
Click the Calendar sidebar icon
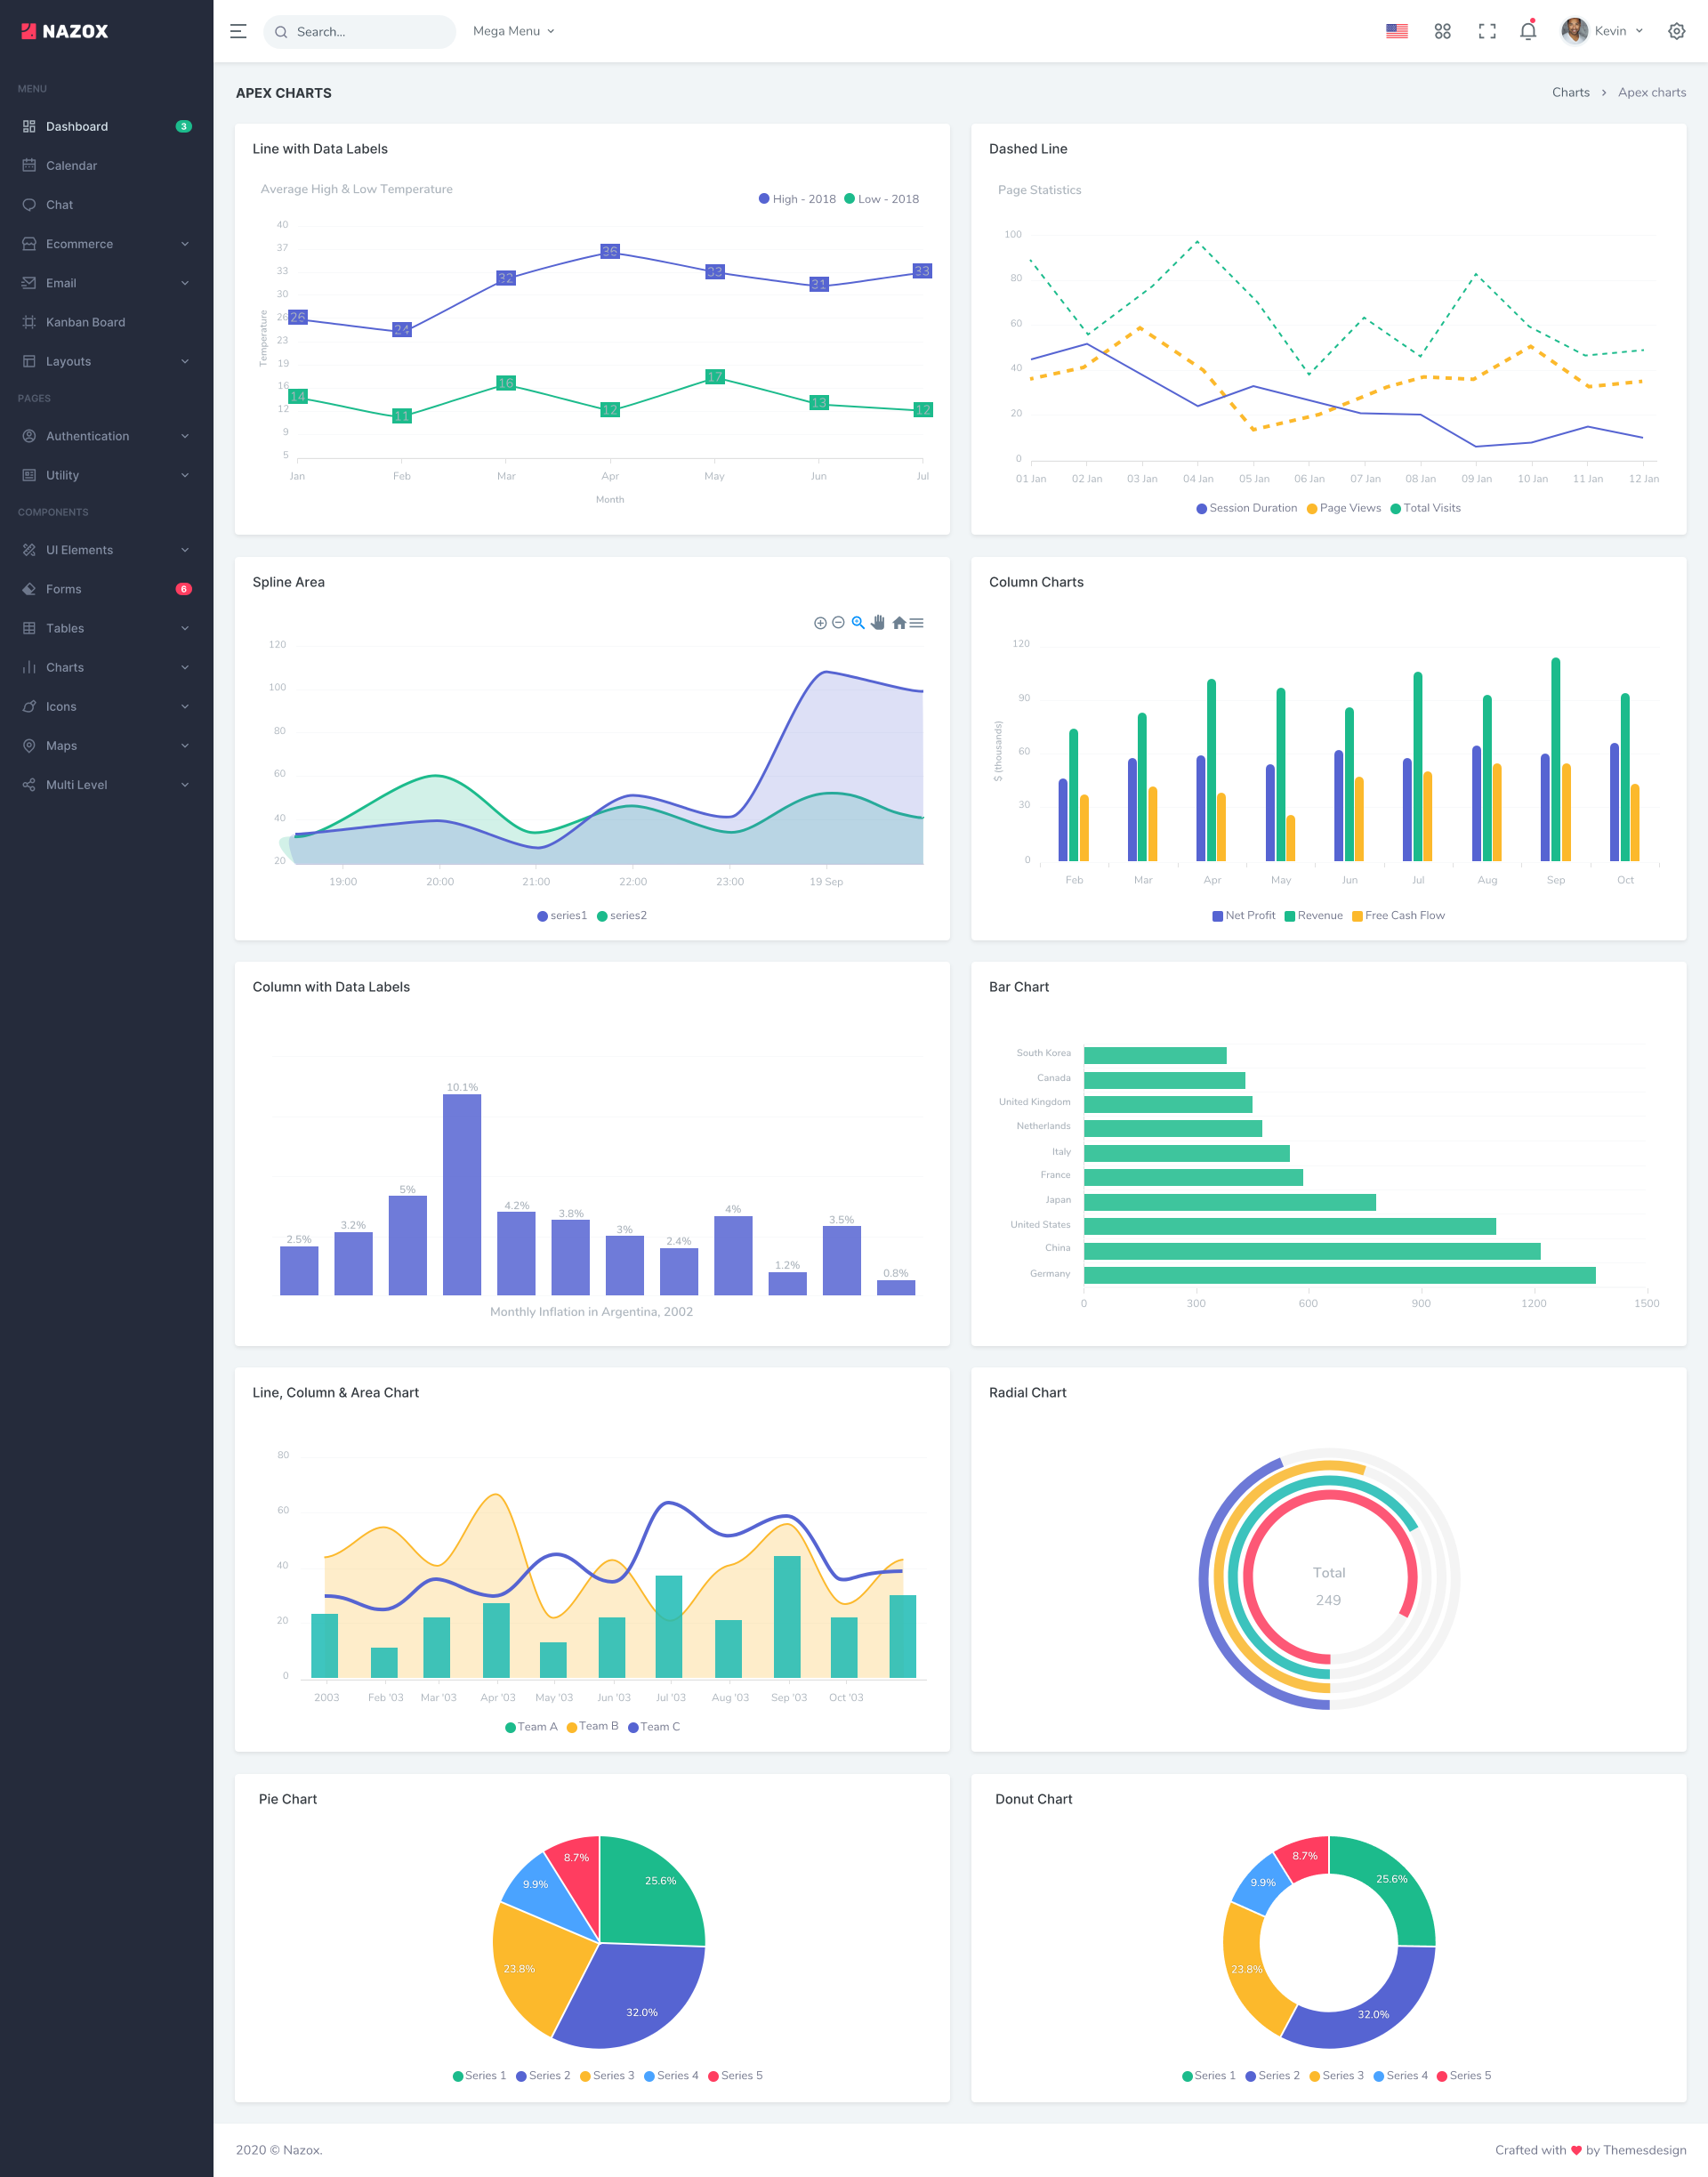tap(29, 165)
